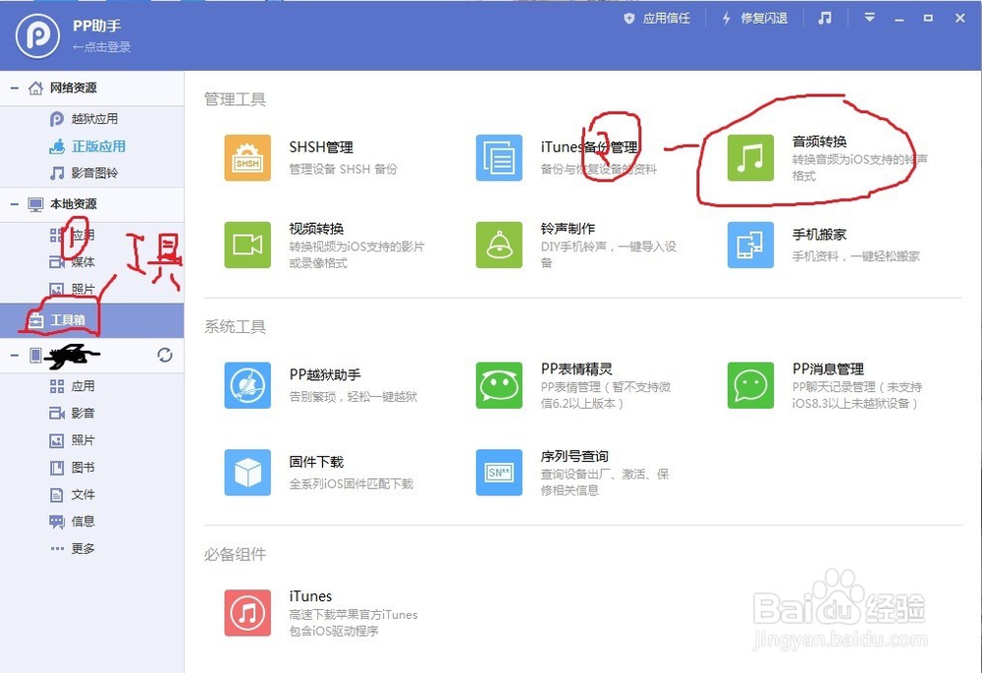982x673 pixels.
Task: Click the refresh icon next to the device
Action: pyautogui.click(x=166, y=356)
